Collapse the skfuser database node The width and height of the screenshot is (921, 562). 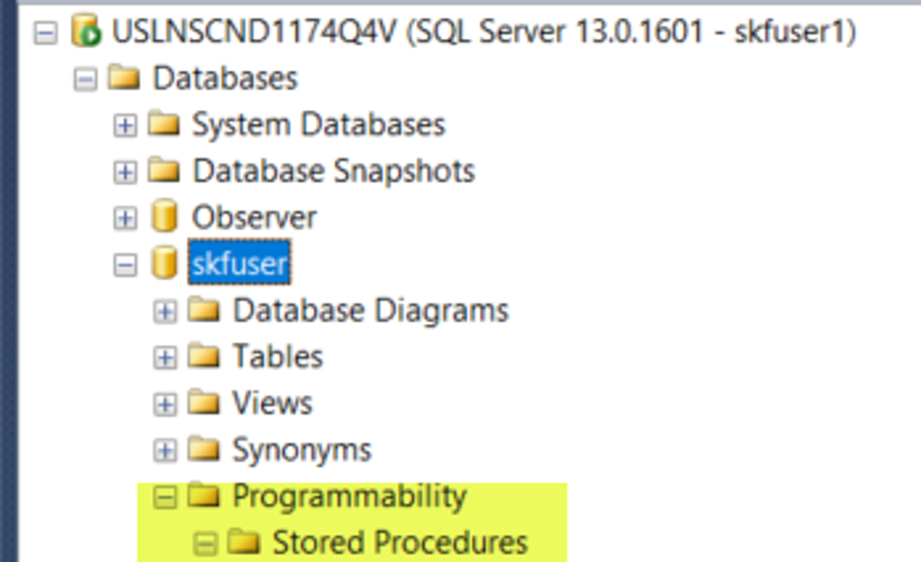point(125,264)
